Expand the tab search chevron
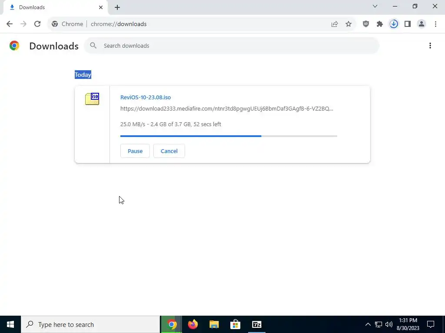Screen dimensions: 445x333 point(375,6)
